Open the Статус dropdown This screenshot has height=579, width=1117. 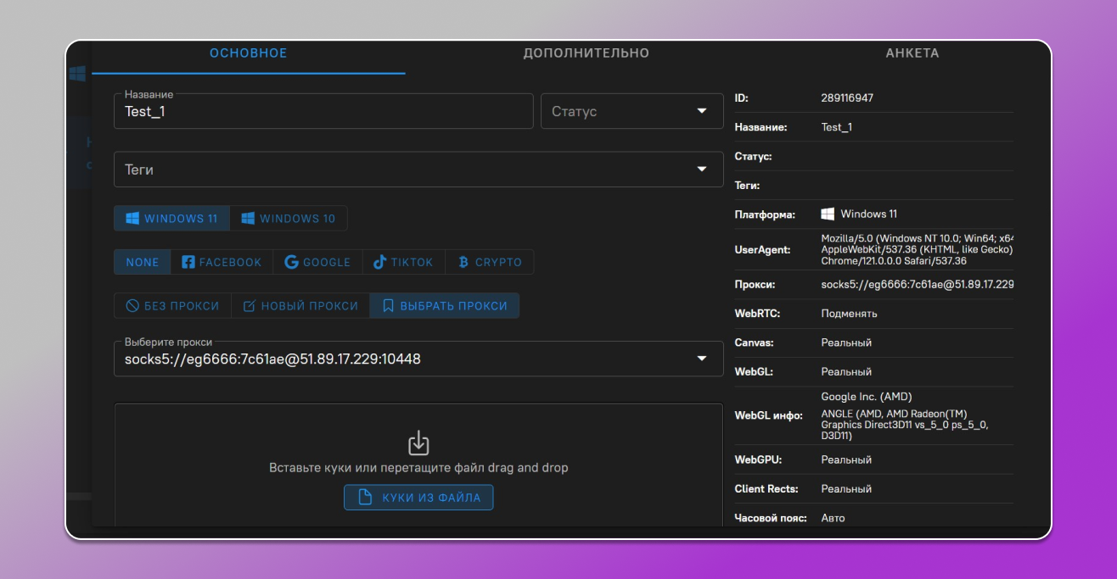point(632,111)
